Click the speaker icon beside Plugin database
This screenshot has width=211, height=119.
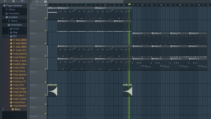click(x=4, y=6)
